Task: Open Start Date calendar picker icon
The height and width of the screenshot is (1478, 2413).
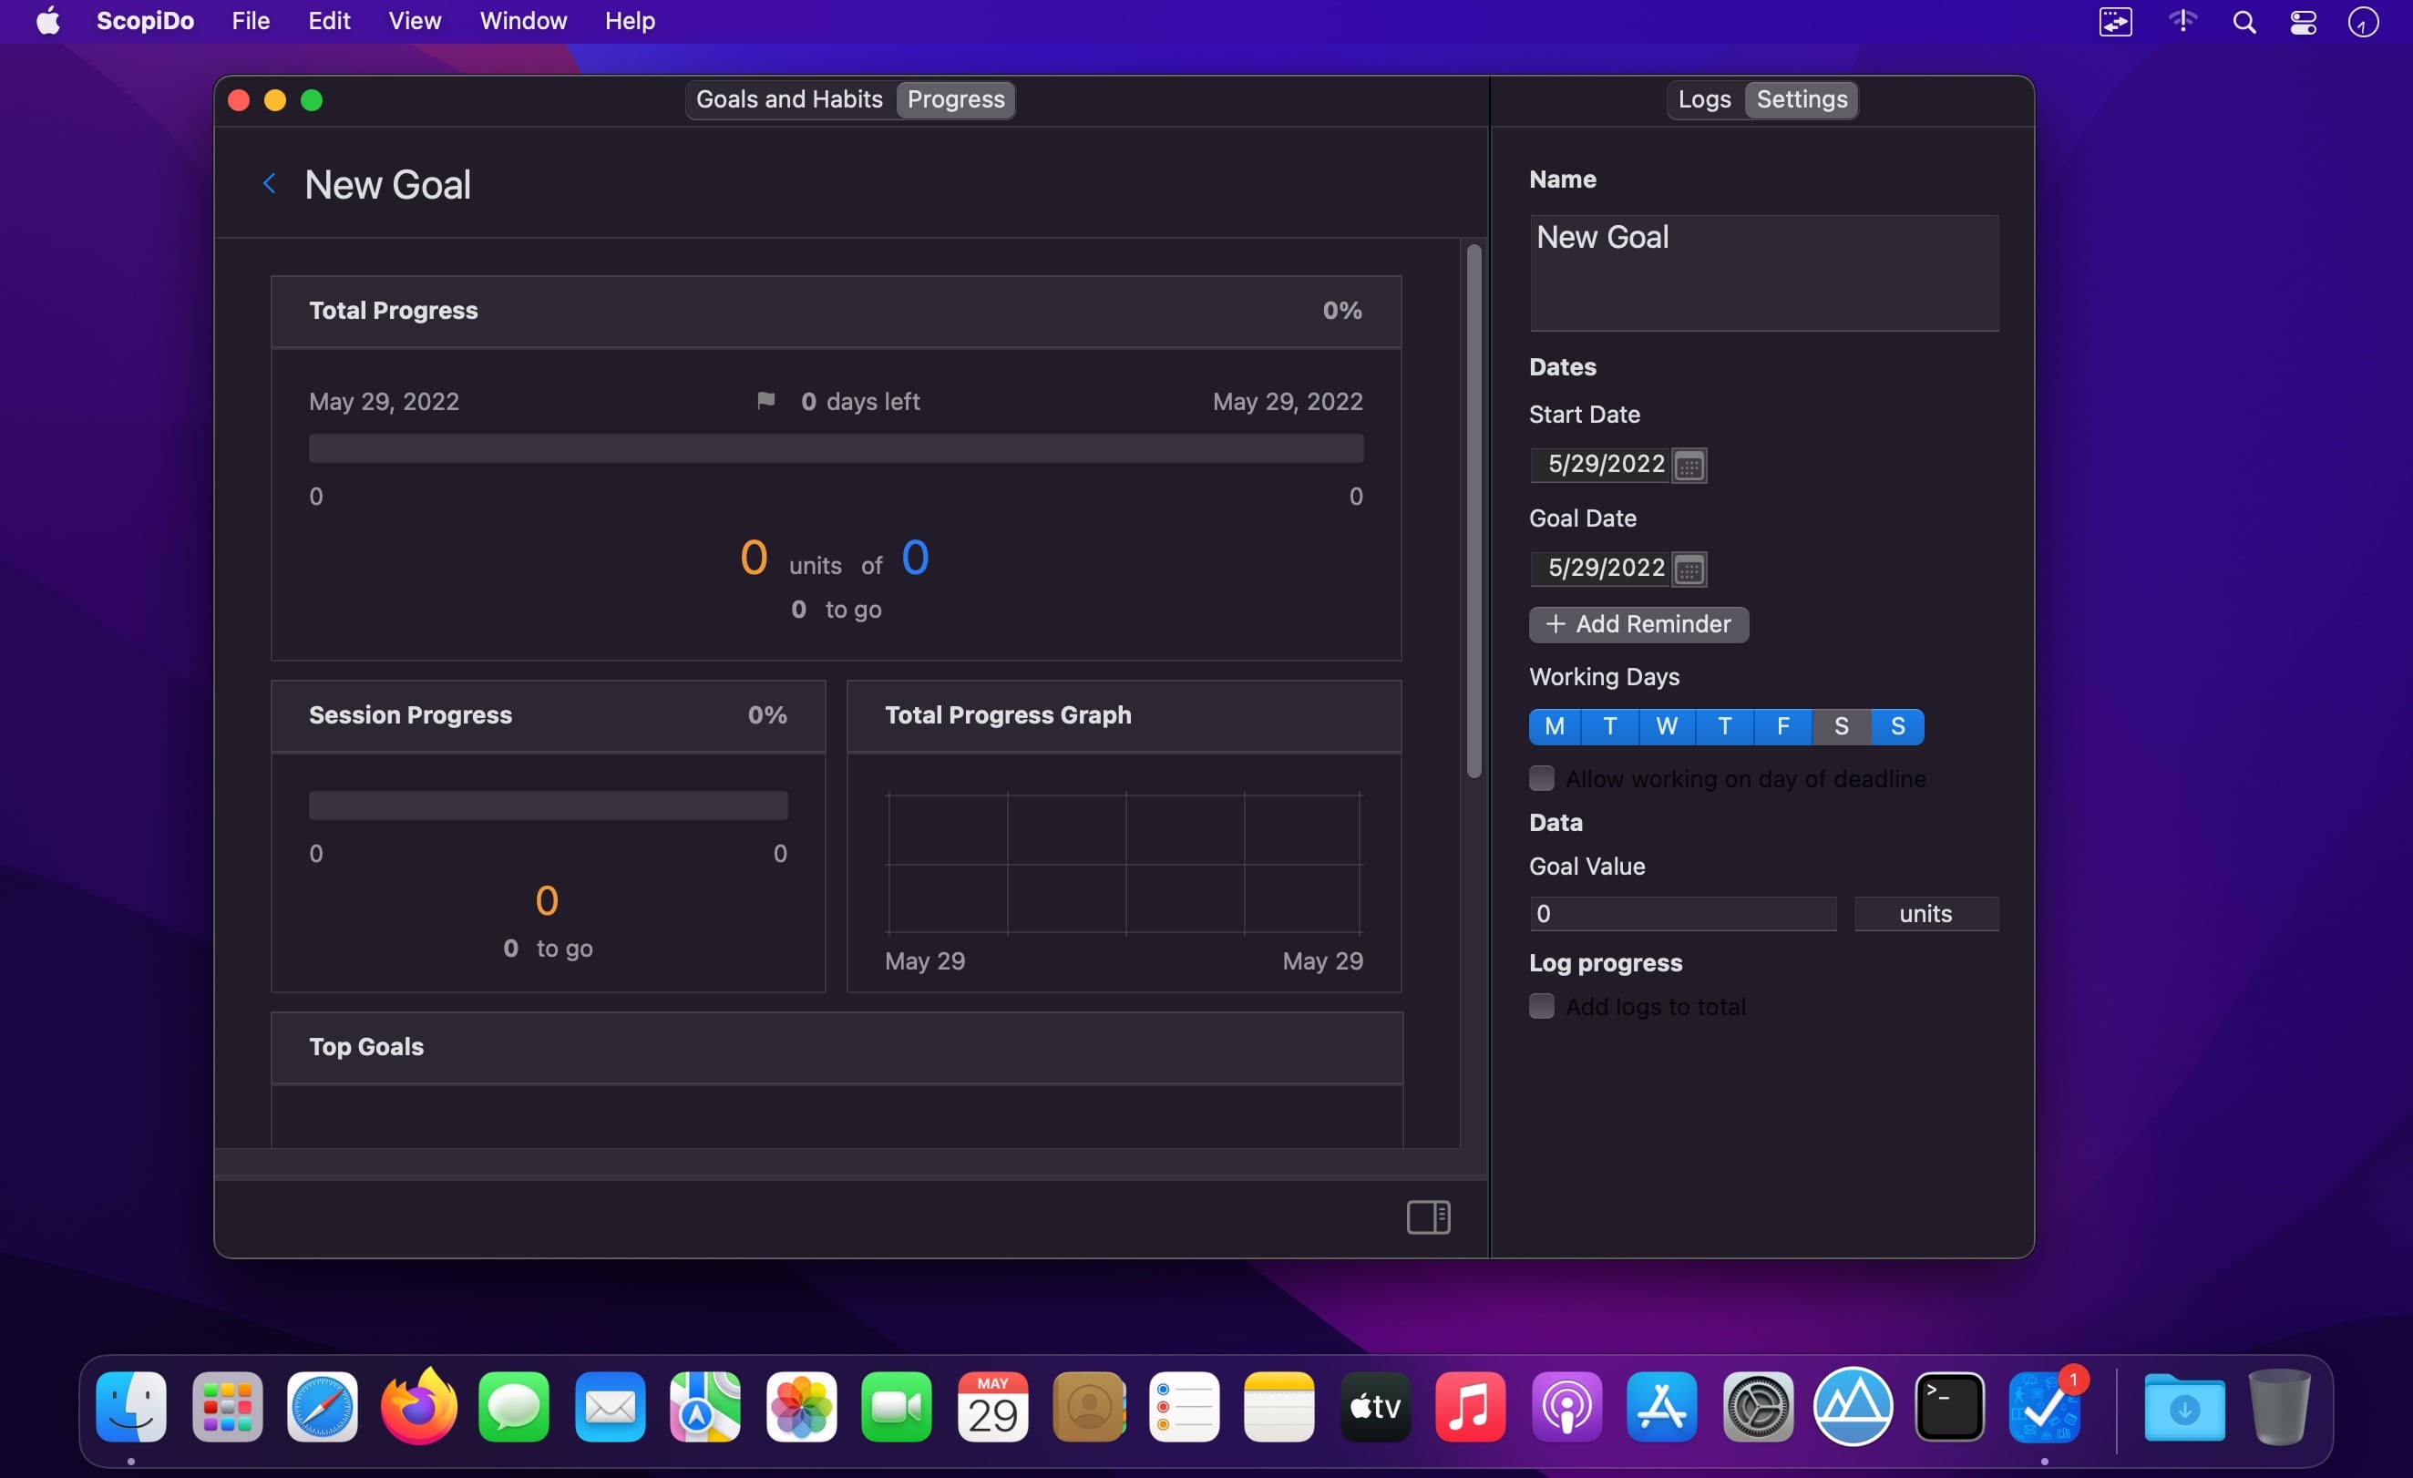Action: 1689,466
